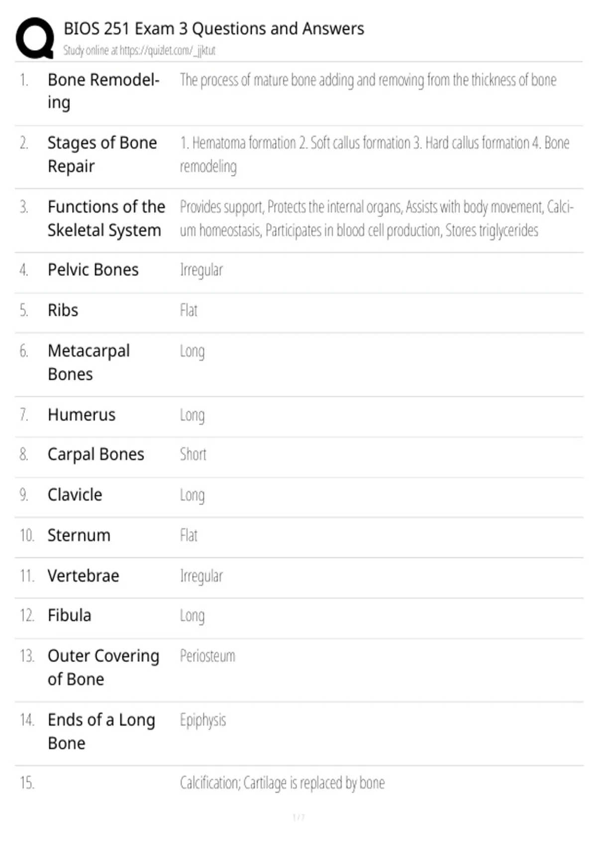Select the Humerus term
Viewport: 597px width, 845px height.
pyautogui.click(x=82, y=415)
